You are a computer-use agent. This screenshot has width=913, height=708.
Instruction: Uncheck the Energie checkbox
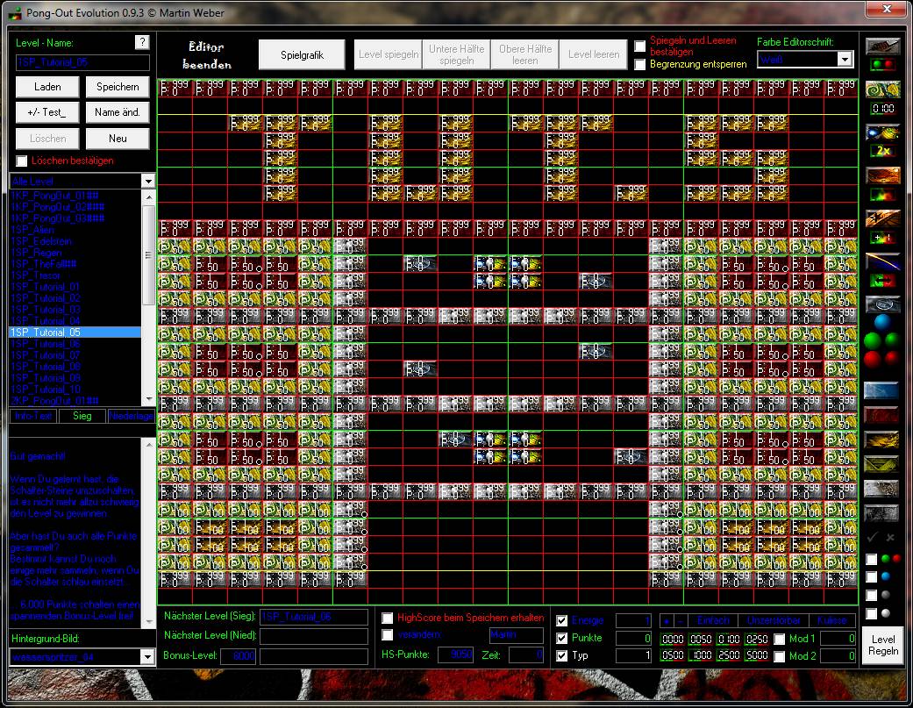click(562, 621)
